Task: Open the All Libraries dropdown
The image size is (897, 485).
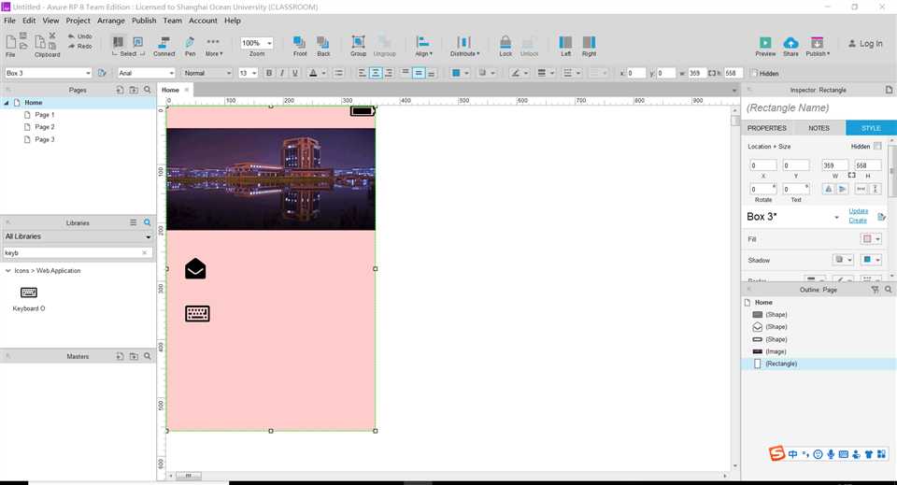Action: (78, 236)
